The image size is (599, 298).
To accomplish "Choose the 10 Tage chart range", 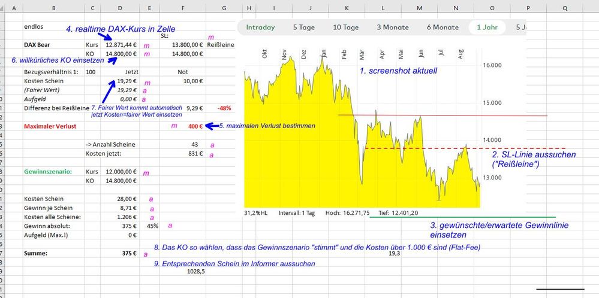I will [x=346, y=27].
